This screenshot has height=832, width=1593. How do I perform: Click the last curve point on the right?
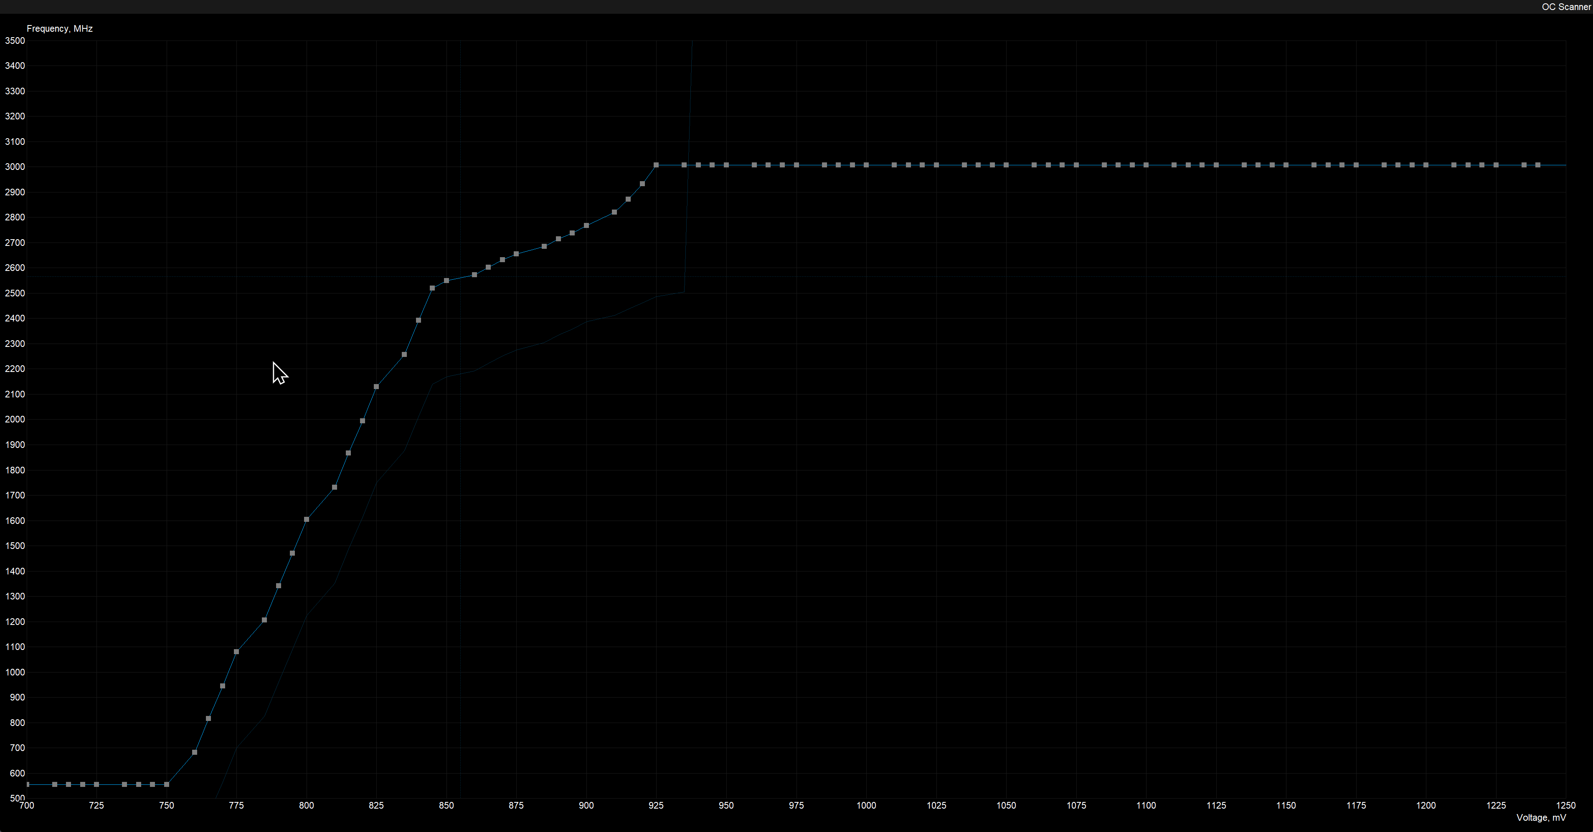(x=1538, y=165)
